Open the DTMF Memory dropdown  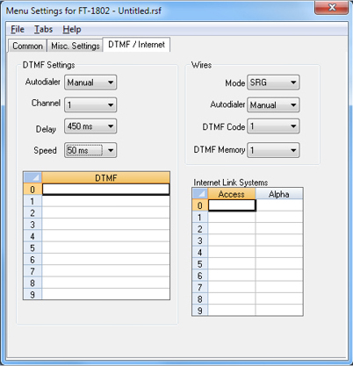(x=273, y=150)
